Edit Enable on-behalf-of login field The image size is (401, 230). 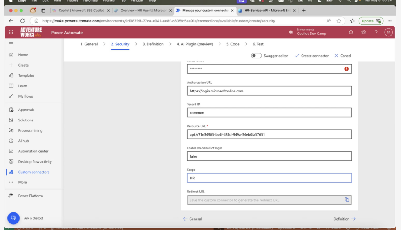269,156
